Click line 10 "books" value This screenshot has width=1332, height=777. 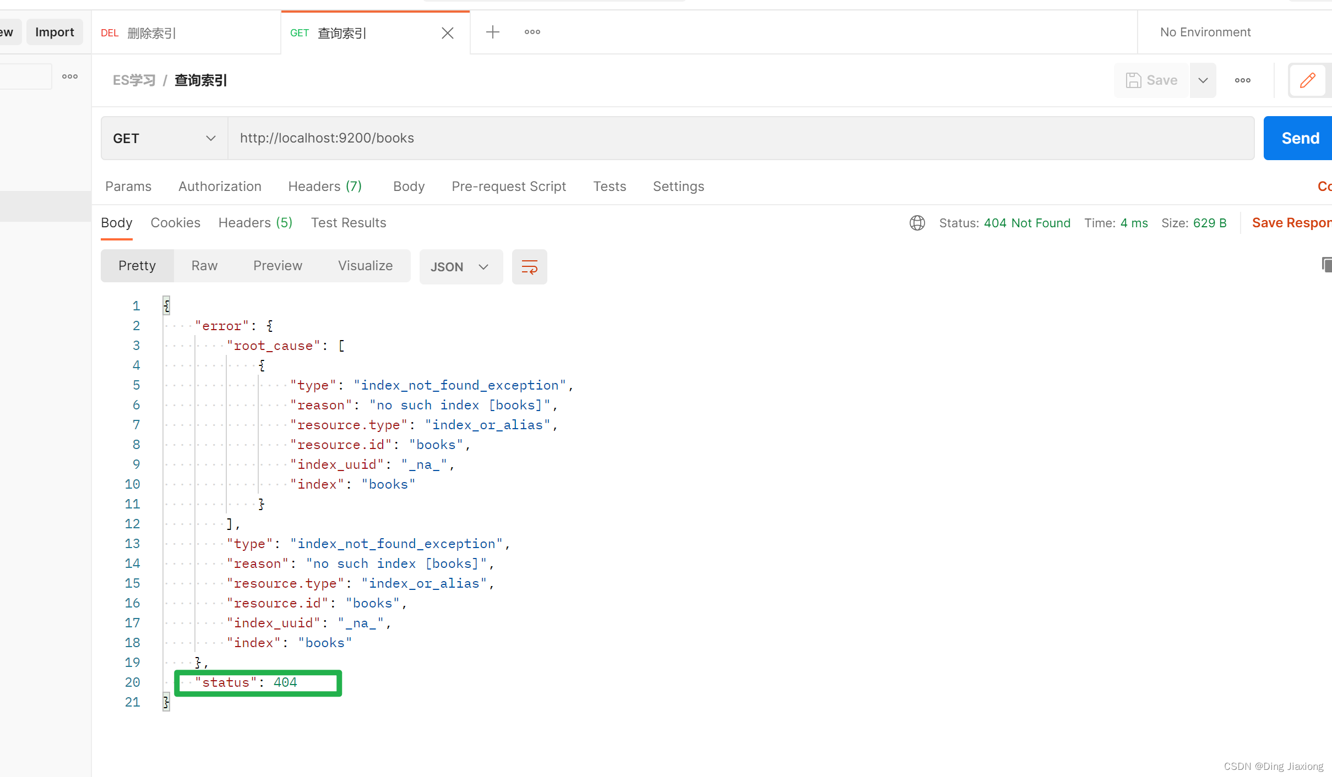coord(388,484)
